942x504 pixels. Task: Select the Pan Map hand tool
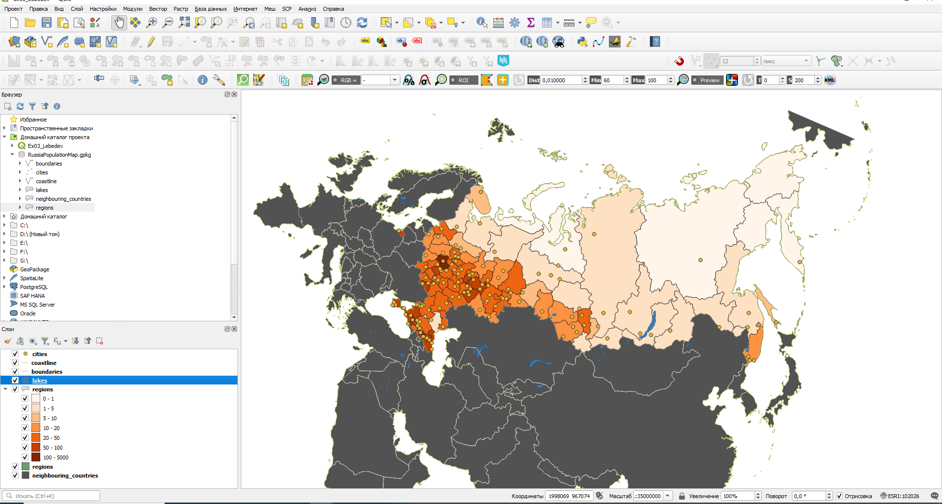[x=119, y=23]
